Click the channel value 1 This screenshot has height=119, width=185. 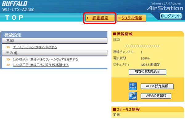pyautogui.click(x=142, y=52)
